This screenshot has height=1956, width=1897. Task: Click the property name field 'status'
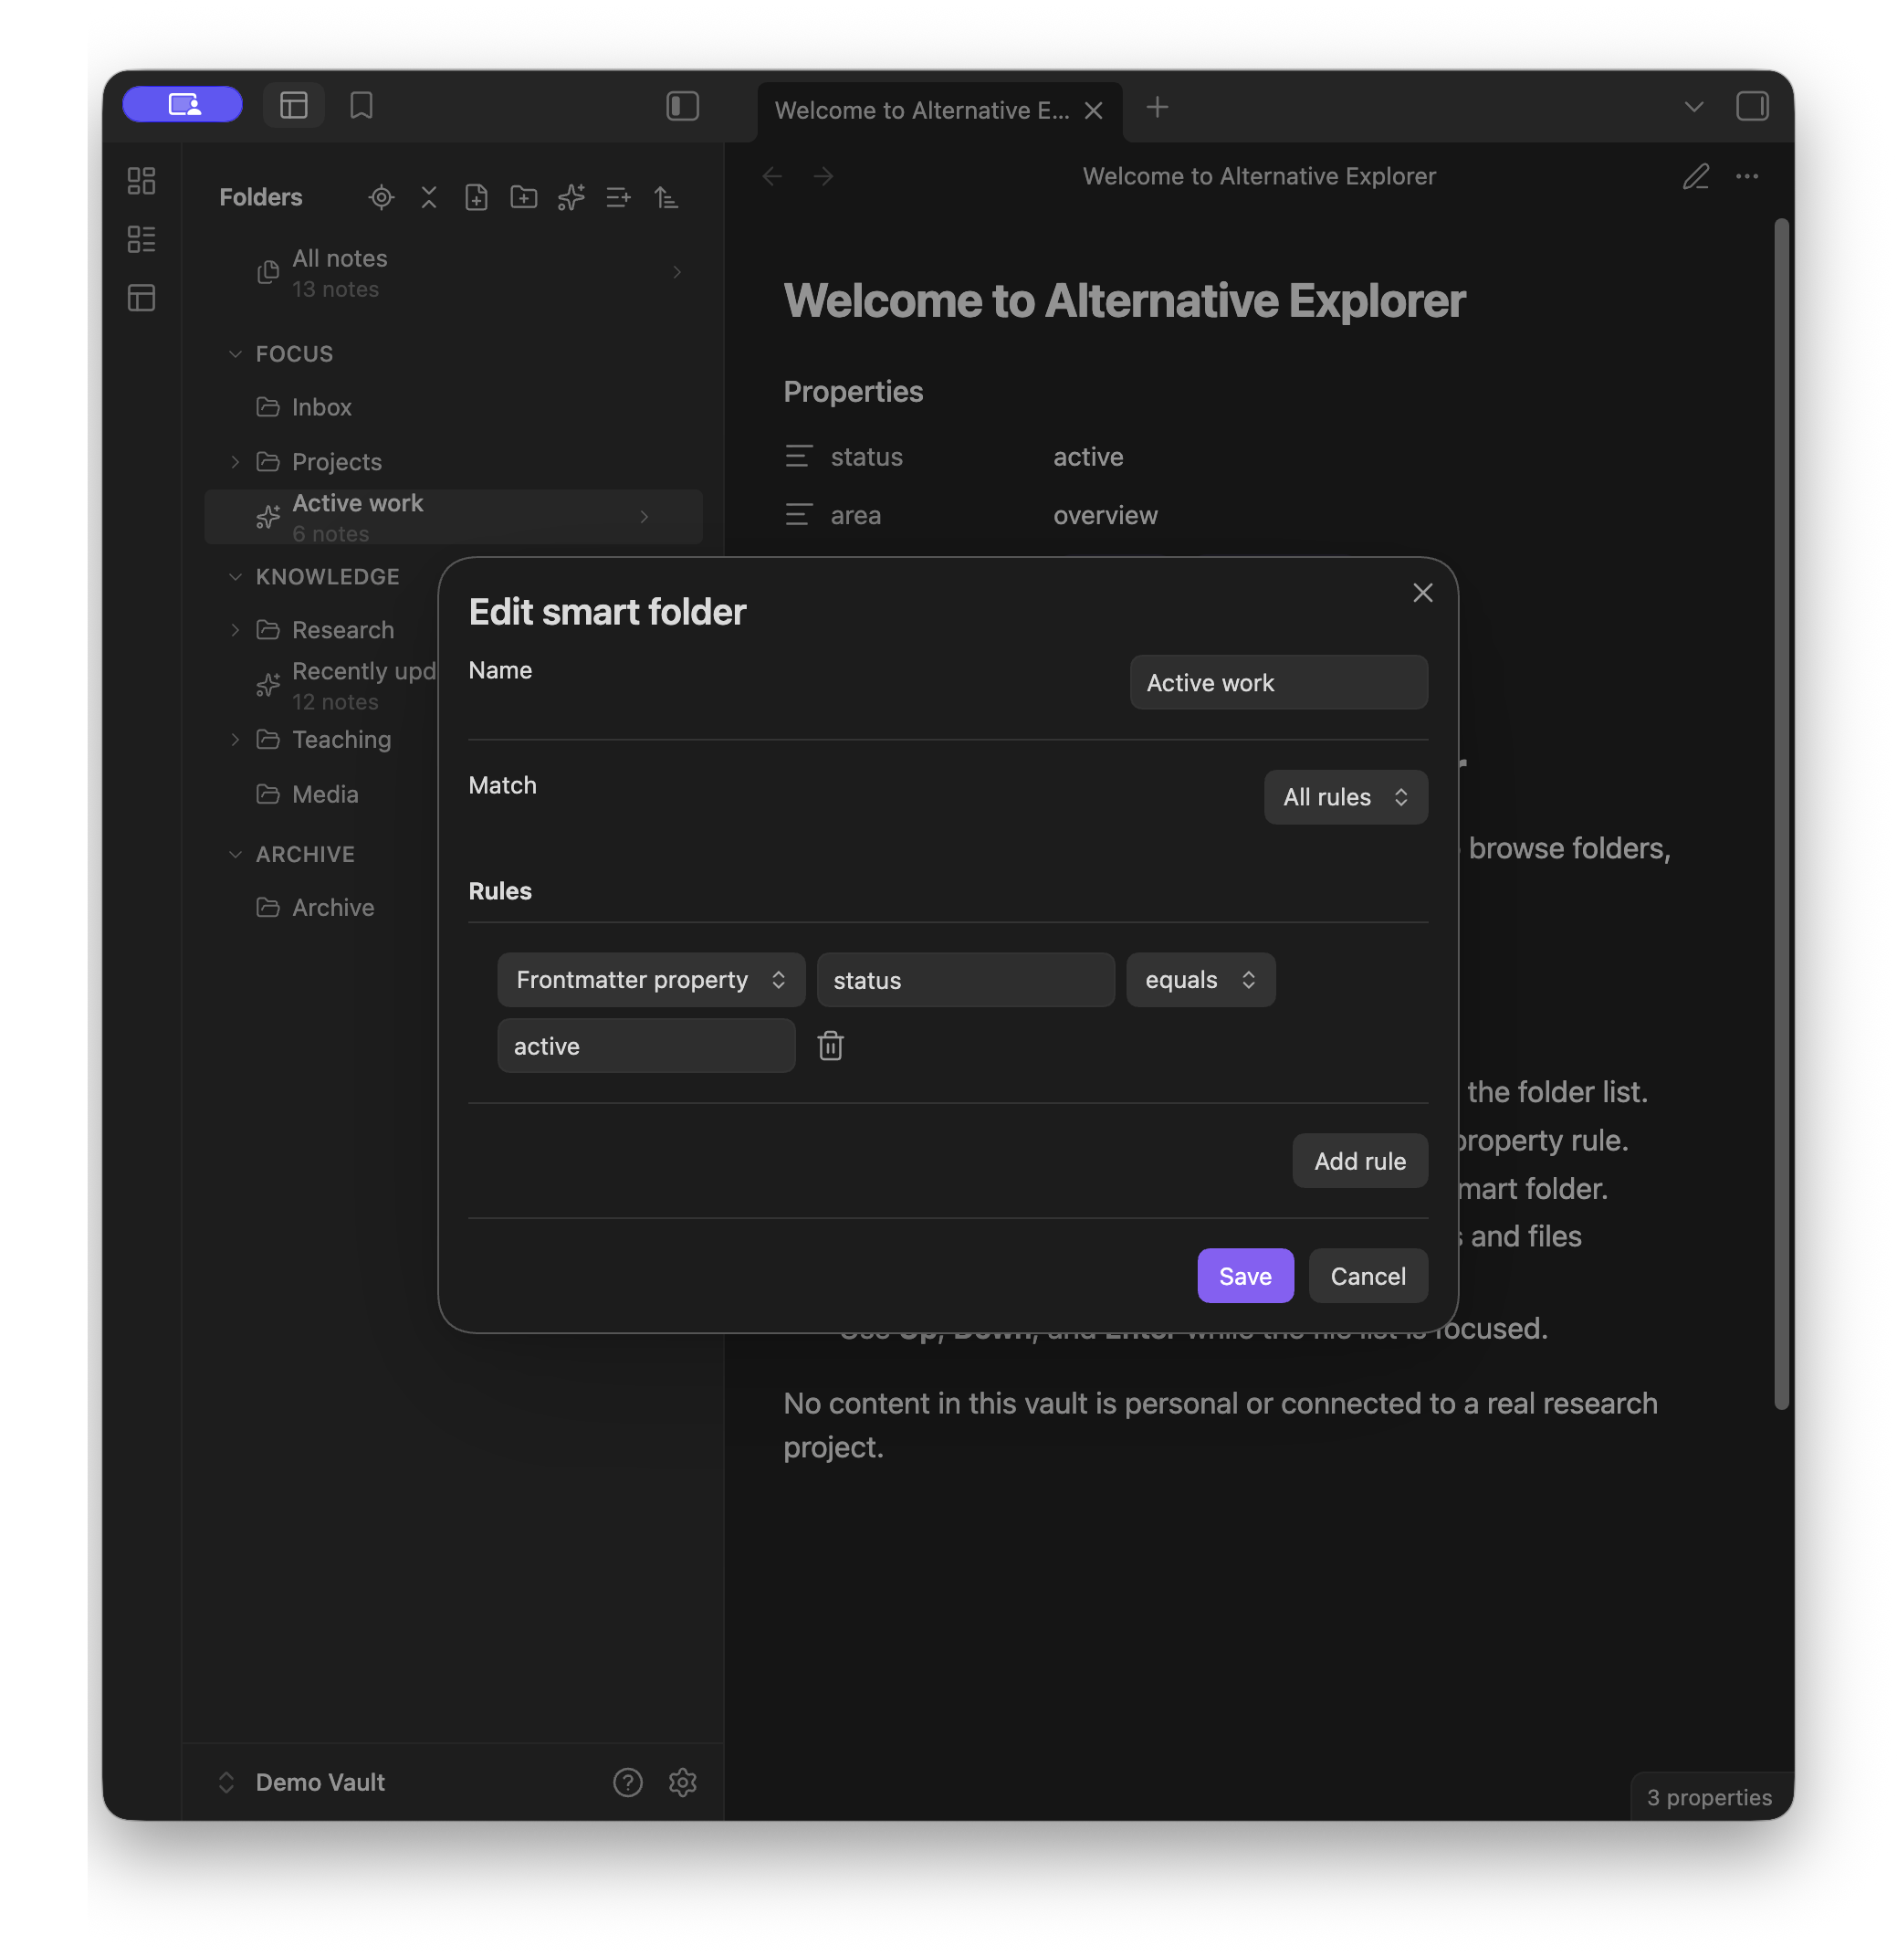coord(965,980)
